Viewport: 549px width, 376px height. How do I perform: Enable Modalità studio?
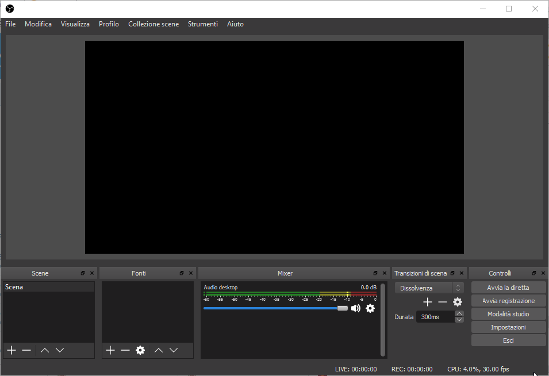tap(508, 314)
